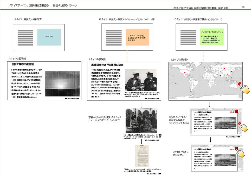Click the 'Cタイプの展開例' caption
This screenshot has height=177, width=251.
(x=180, y=60)
